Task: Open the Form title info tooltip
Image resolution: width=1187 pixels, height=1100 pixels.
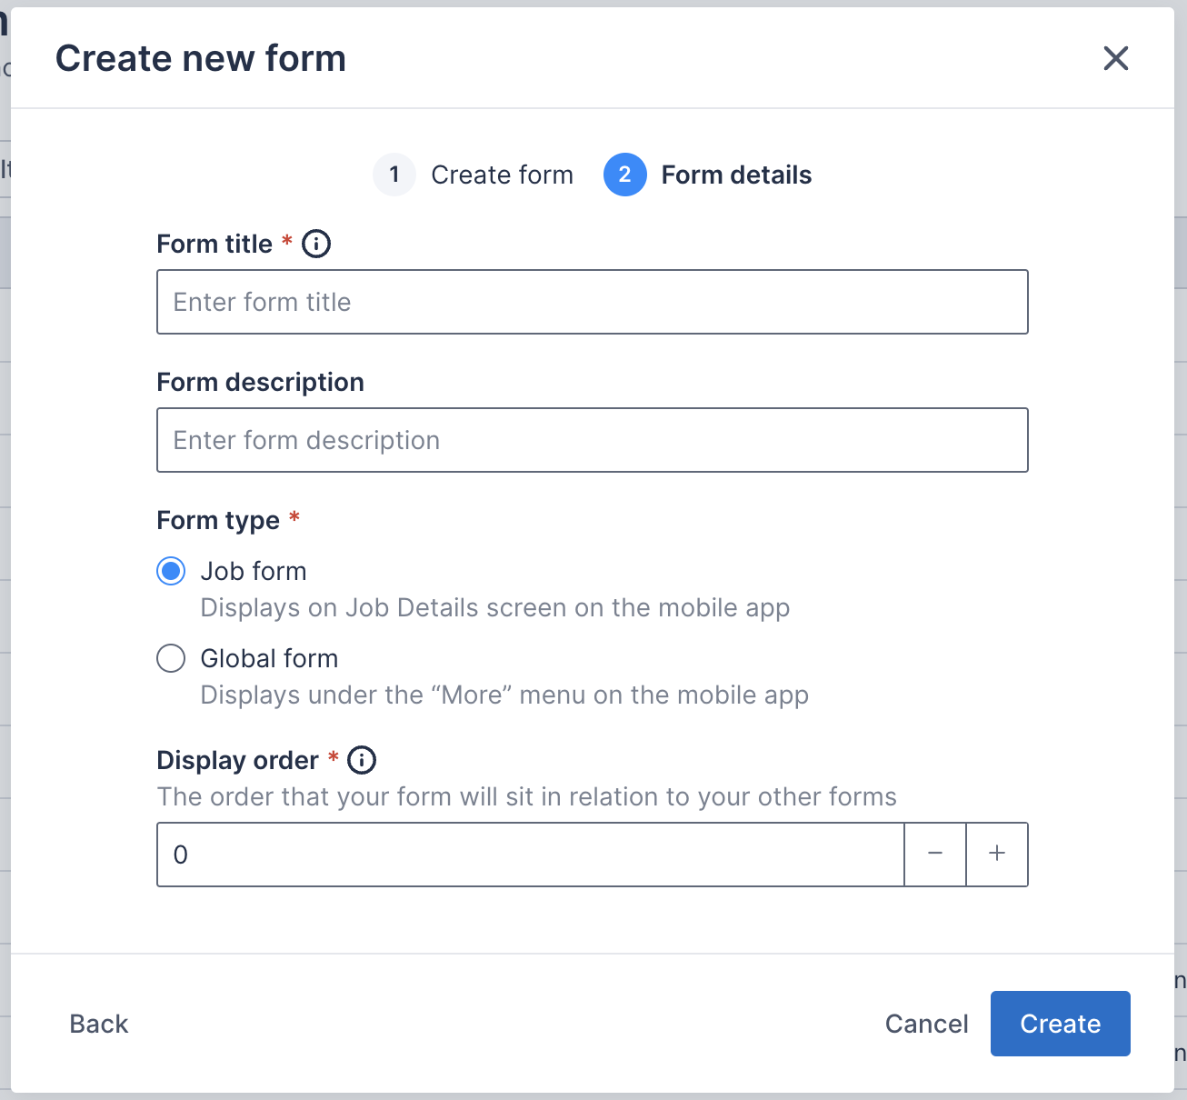Action: tap(315, 243)
